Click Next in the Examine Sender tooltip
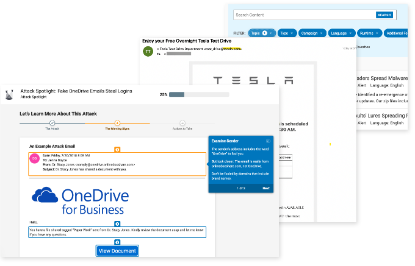The image size is (415, 266). point(266,188)
